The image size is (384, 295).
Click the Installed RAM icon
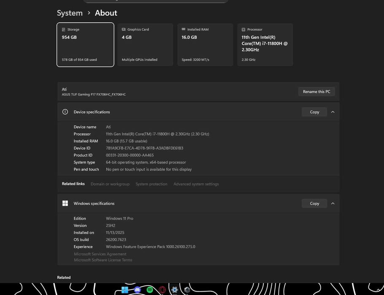tap(184, 29)
